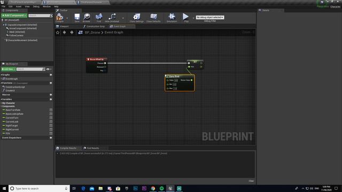
Task: Click the Windows taskbar search box
Action: coord(39,188)
